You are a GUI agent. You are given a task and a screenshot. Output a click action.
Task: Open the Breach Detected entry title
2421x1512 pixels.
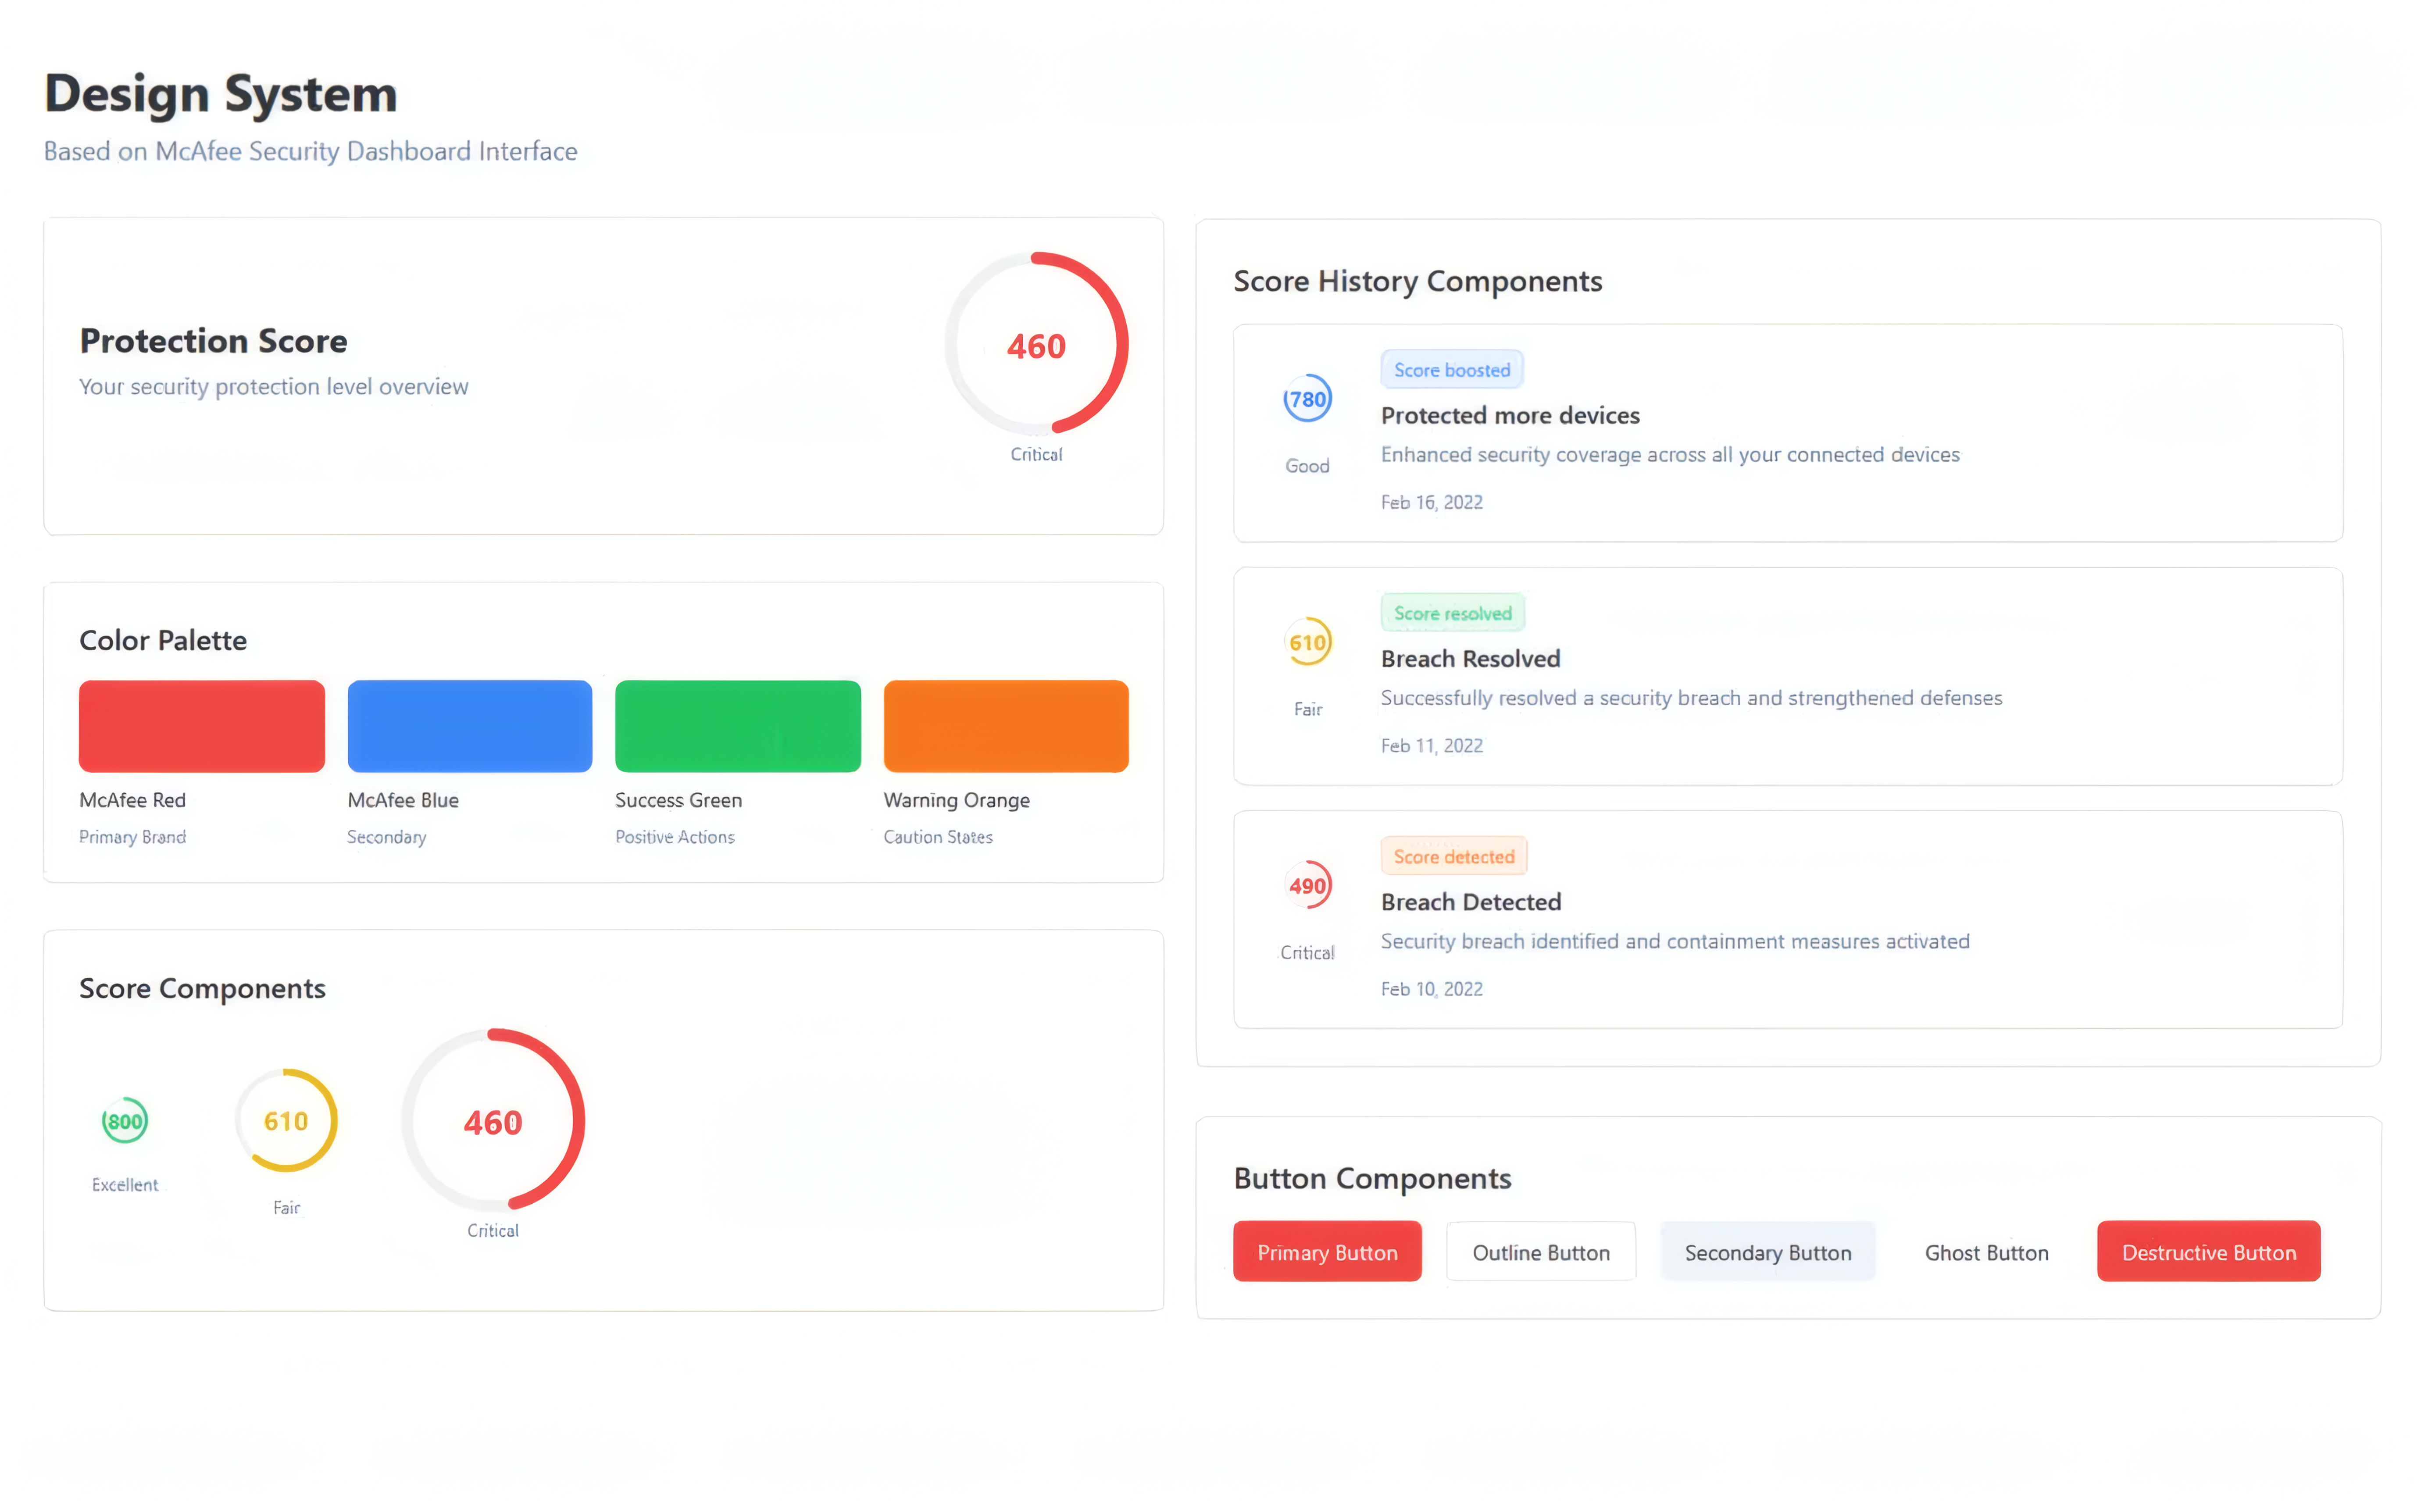point(1470,901)
